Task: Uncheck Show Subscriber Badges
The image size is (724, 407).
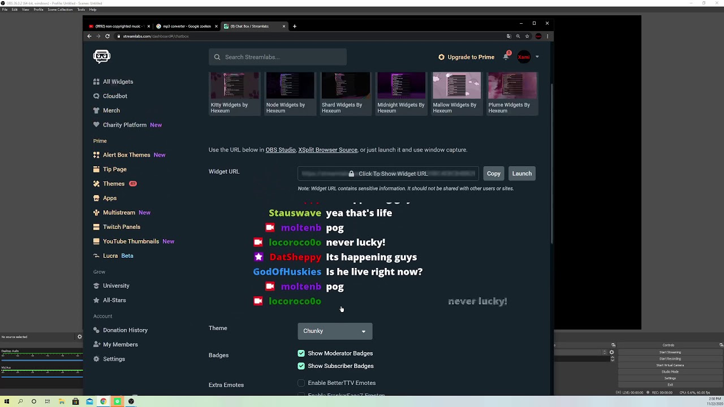Action: (x=301, y=366)
